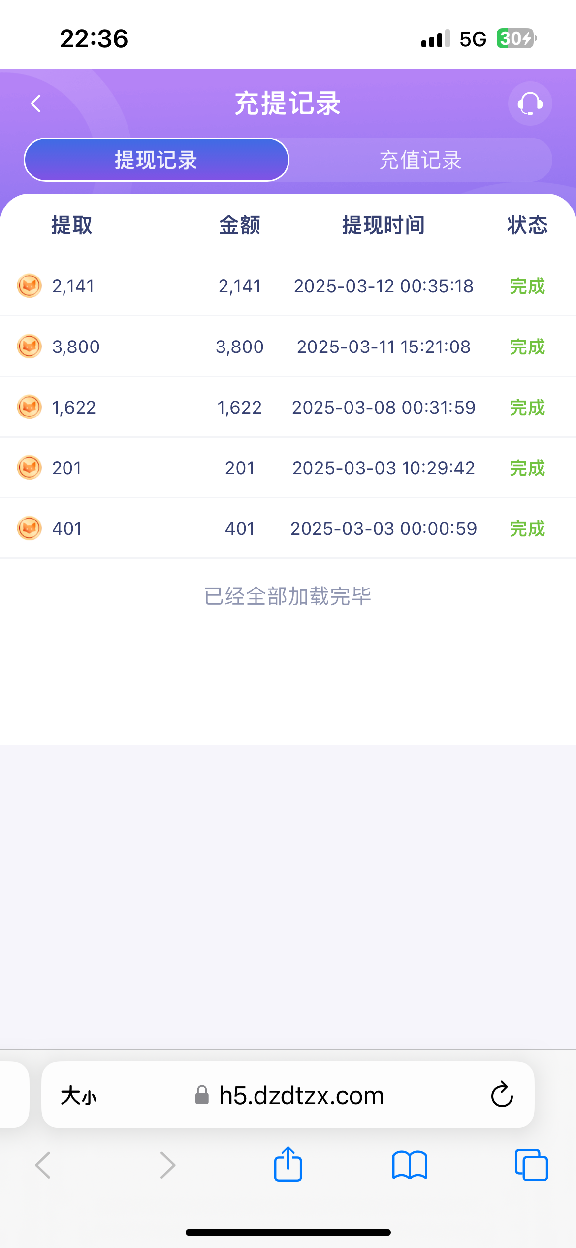576x1248 pixels.
Task: Tap coin icon beside 1,622 withdrawal
Action: 30,407
